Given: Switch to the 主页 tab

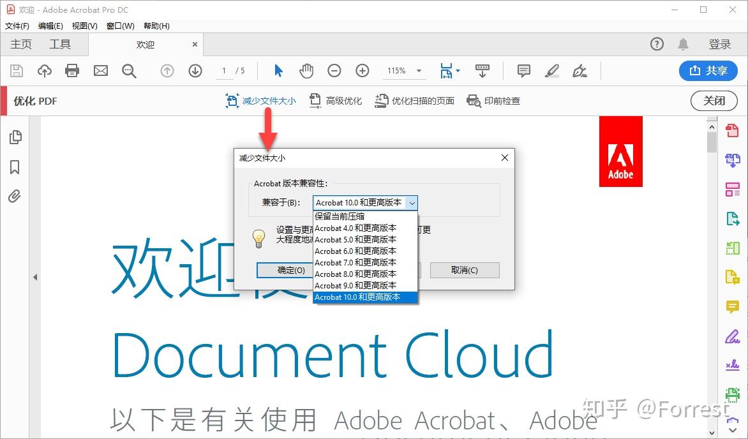Looking at the screenshot, I should 21,45.
